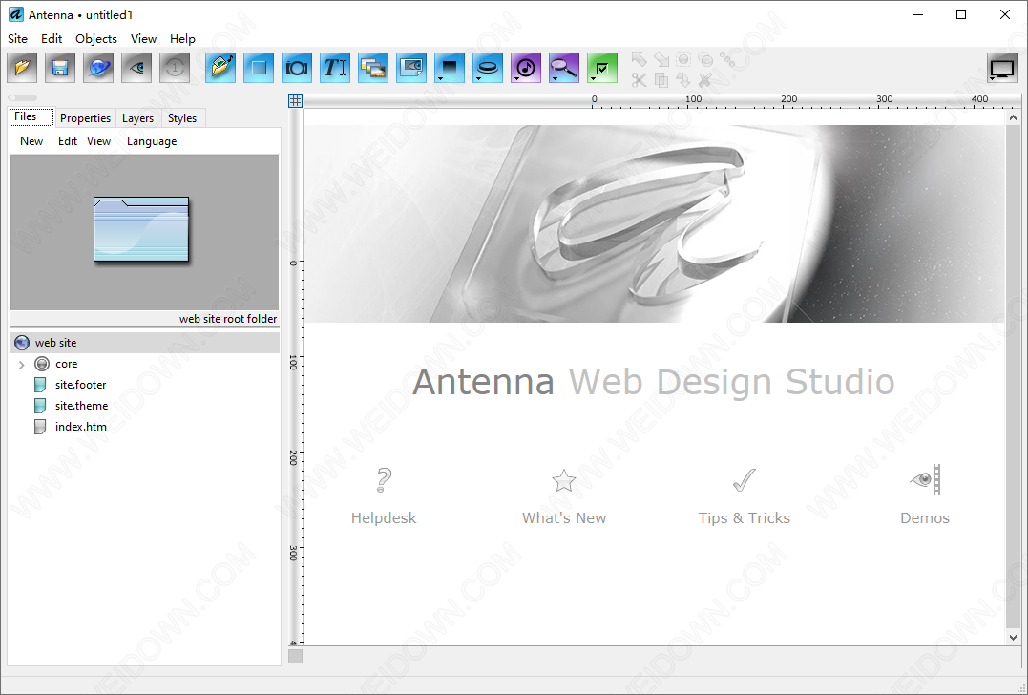The image size is (1028, 695).
Task: Click the dashed-square group icon
Action: (x=683, y=59)
